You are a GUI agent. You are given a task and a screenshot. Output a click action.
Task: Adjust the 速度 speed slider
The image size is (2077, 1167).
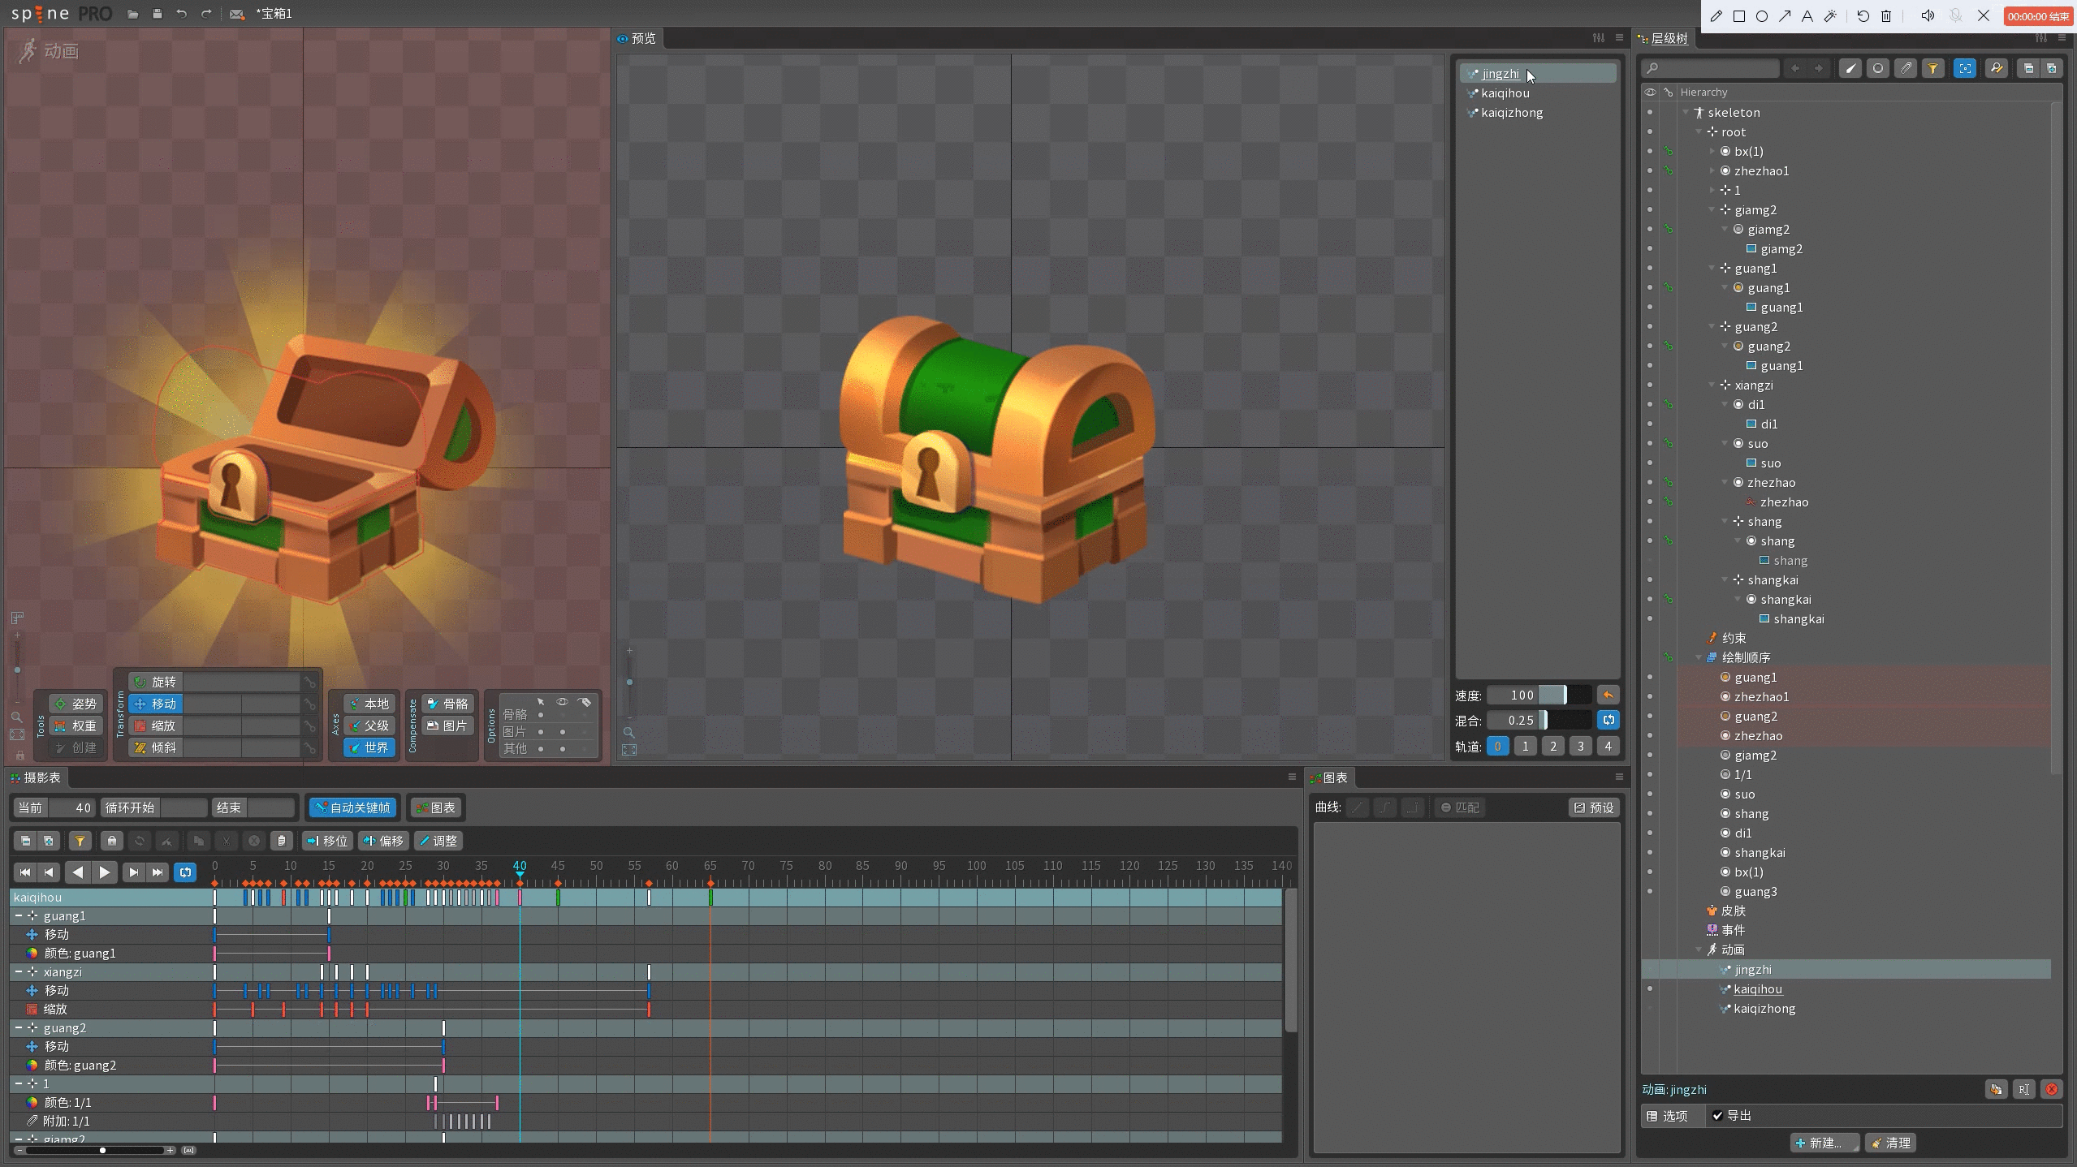(x=1564, y=695)
